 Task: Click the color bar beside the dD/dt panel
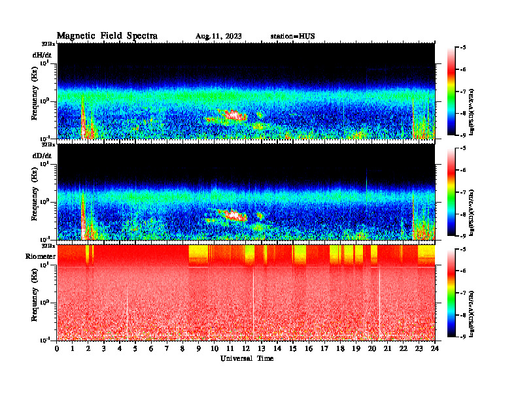451,192
